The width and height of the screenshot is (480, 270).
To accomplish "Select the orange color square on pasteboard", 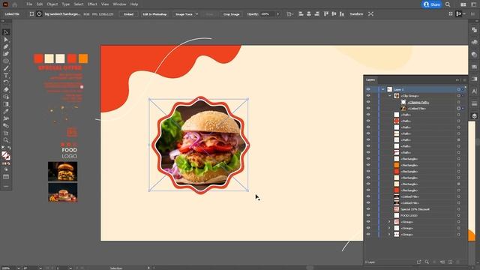I will pos(83,58).
